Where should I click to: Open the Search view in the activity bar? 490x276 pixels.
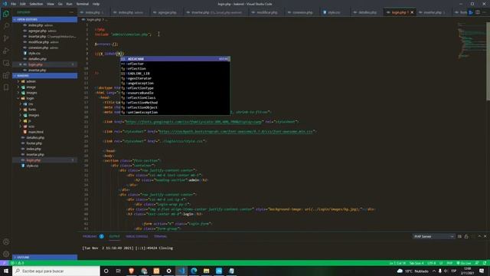click(x=6, y=26)
